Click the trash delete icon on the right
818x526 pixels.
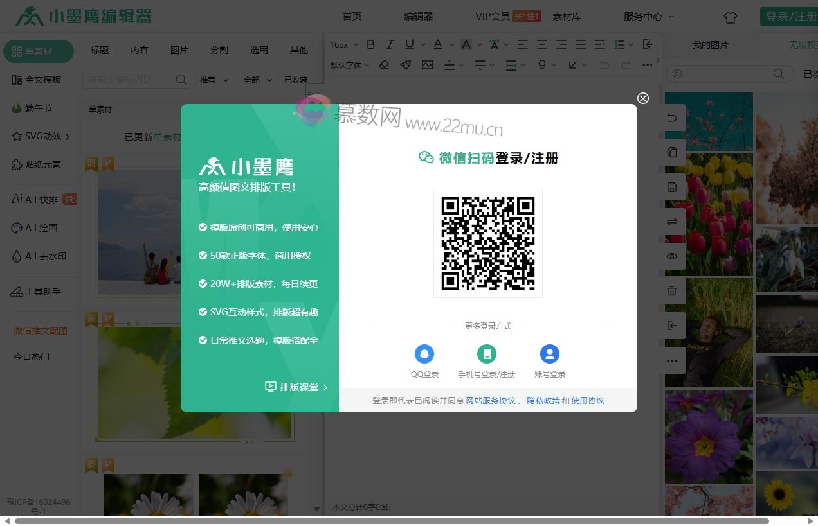pyautogui.click(x=672, y=291)
